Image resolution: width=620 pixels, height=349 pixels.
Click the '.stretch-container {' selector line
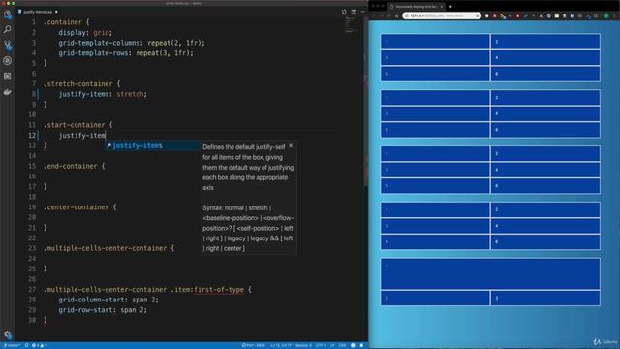(x=81, y=84)
